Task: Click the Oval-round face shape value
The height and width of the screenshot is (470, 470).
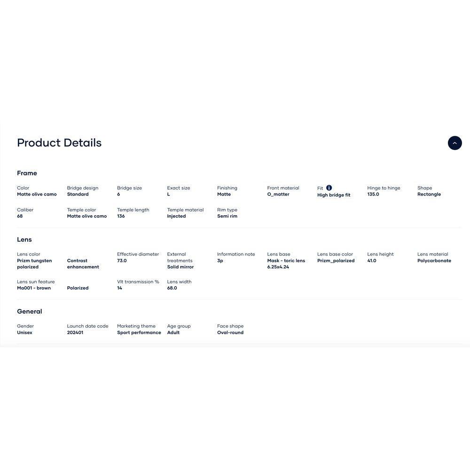Action: [230, 333]
